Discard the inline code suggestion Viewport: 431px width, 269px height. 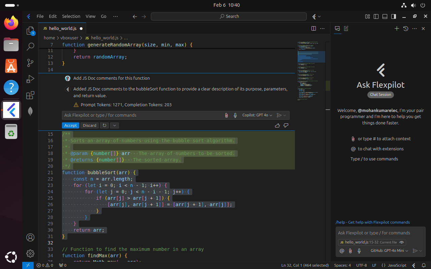[89, 125]
